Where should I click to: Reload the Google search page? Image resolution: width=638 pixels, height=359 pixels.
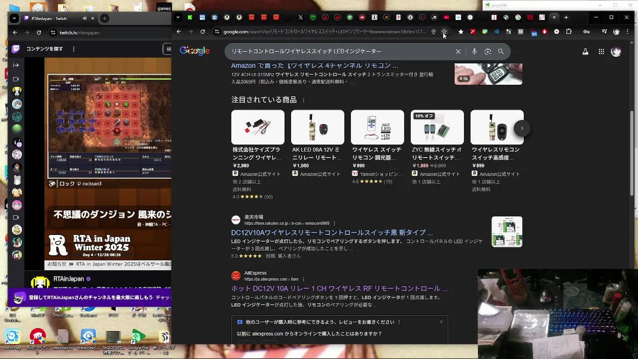coord(202,31)
